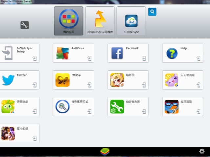Select the 我的应用 tab

tap(69, 21)
